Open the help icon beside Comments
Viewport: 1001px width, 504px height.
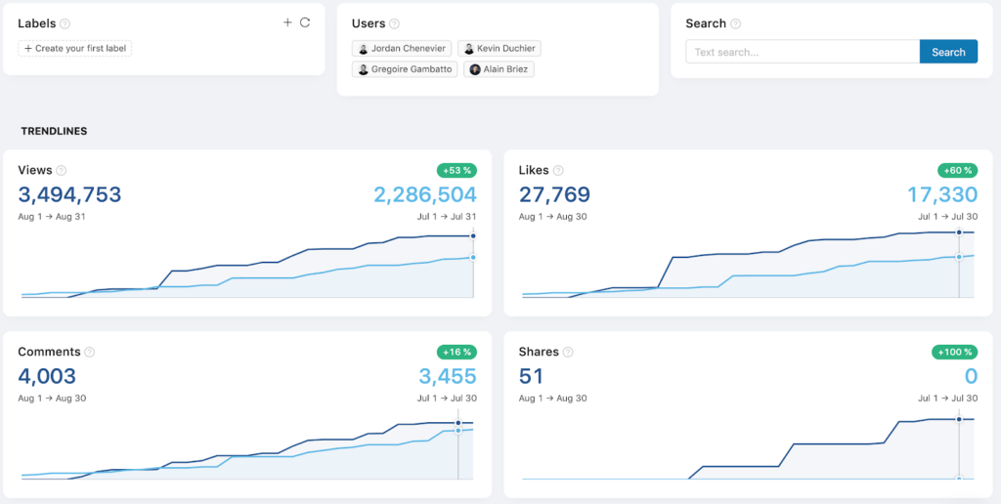click(90, 353)
